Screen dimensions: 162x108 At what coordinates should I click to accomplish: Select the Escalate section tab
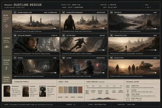point(7,65)
